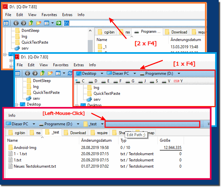Go back in the middle Q-Dir window
Image resolution: width=221 pixels, height=187 pixels.
click(x=28, y=73)
